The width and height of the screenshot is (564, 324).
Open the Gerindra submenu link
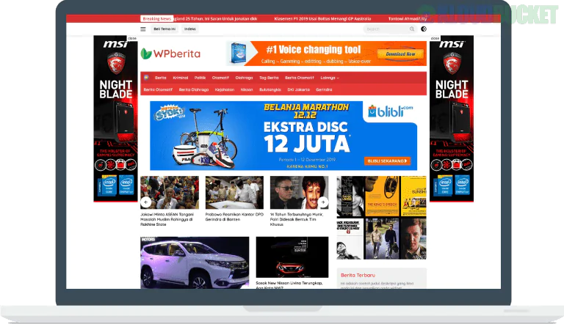(x=324, y=90)
